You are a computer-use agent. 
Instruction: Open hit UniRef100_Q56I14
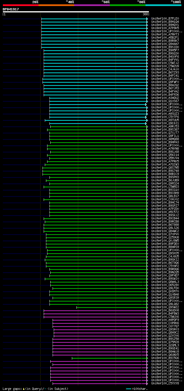[x=165, y=155]
